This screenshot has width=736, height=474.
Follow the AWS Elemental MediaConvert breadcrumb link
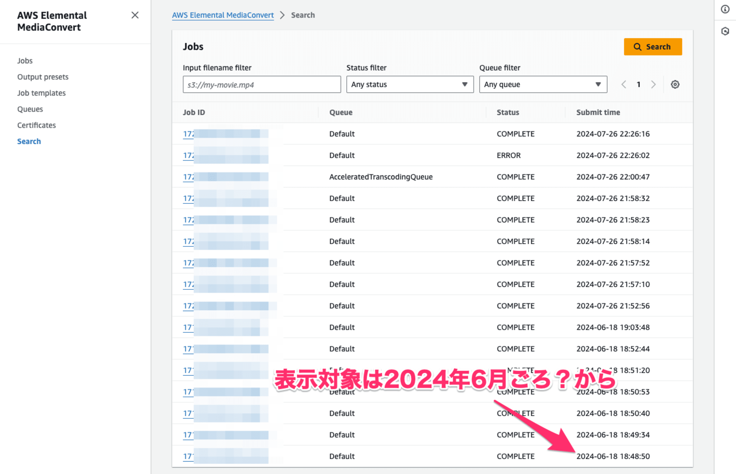(x=223, y=15)
